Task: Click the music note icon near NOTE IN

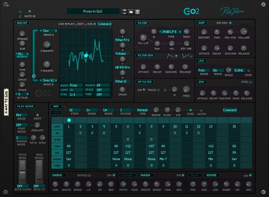Action: (x=20, y=16)
